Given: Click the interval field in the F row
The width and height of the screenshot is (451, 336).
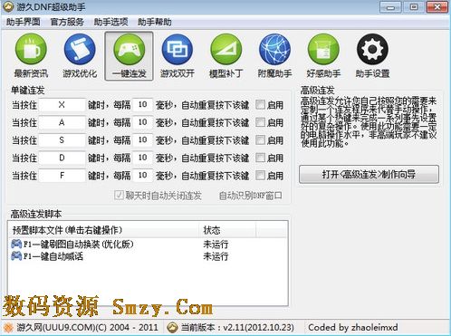Looking at the screenshot, I should click(x=142, y=175).
